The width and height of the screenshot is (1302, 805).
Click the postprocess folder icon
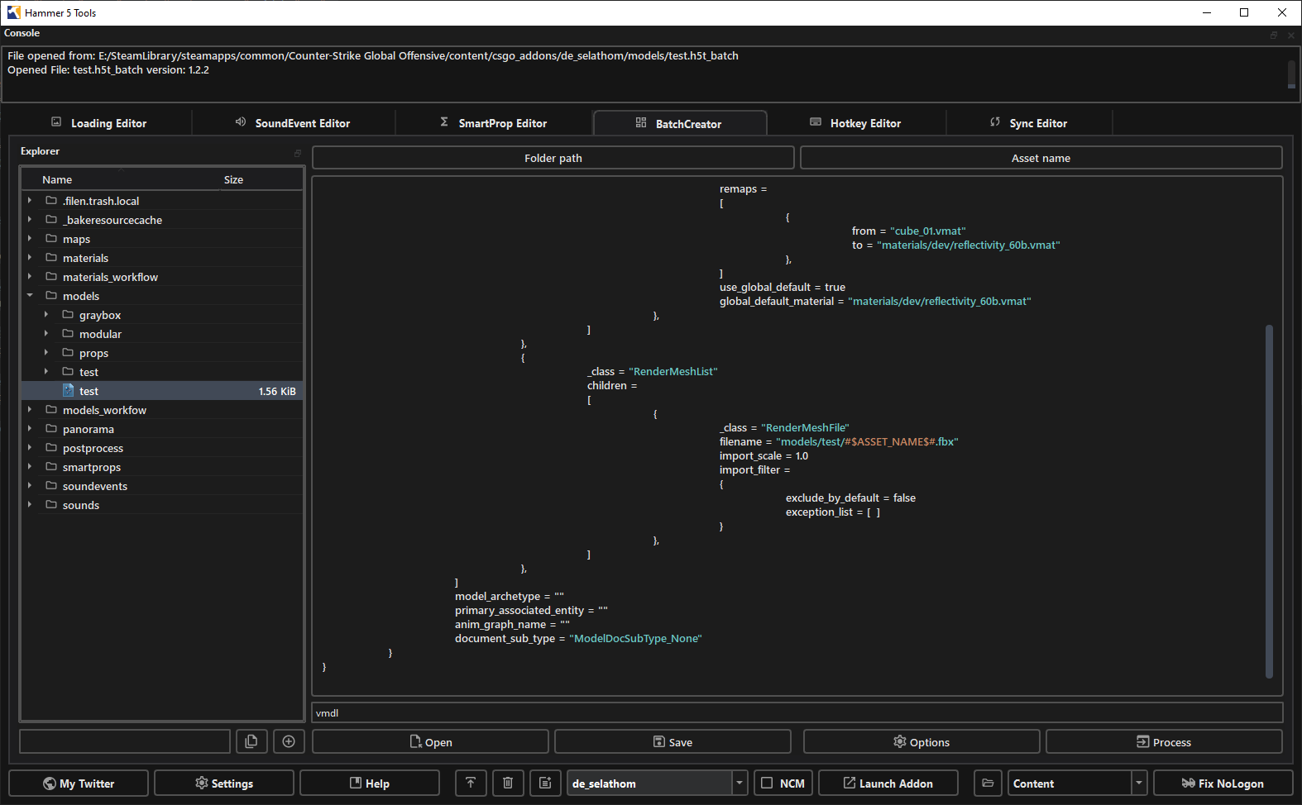click(51, 447)
